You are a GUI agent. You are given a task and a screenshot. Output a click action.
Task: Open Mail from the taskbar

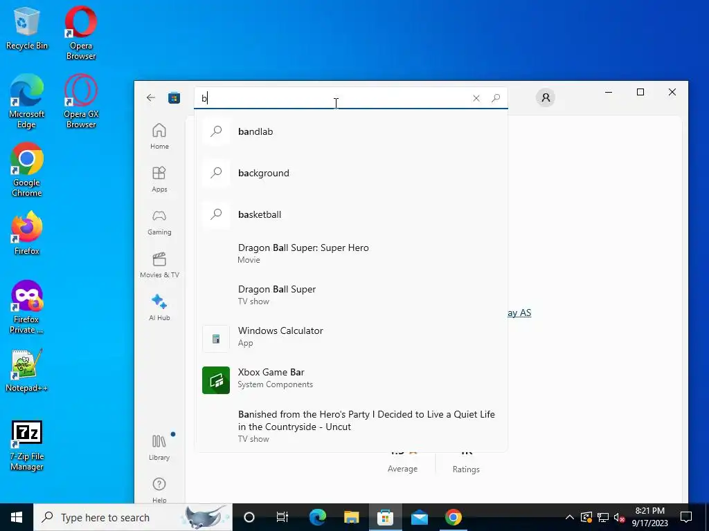pyautogui.click(x=419, y=517)
